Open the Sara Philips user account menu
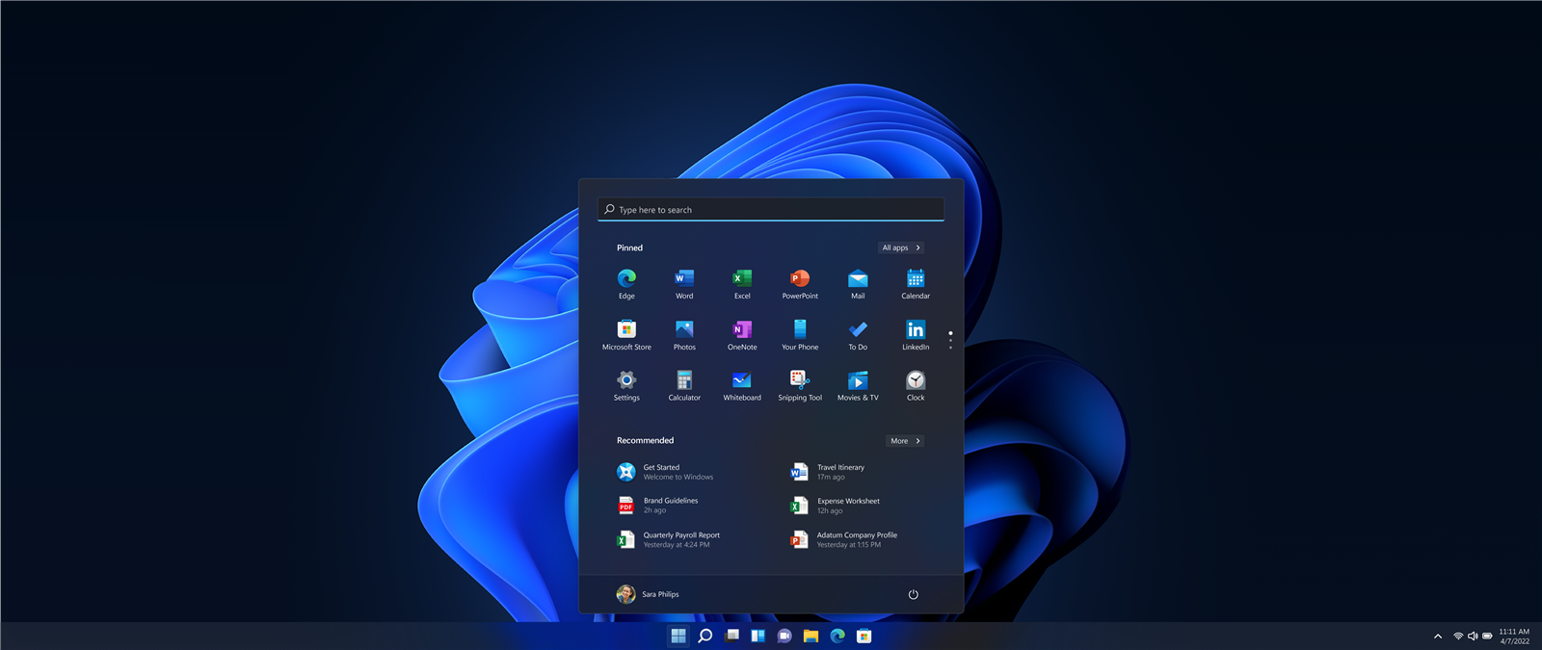Screen dimensions: 1542x650 (648, 594)
